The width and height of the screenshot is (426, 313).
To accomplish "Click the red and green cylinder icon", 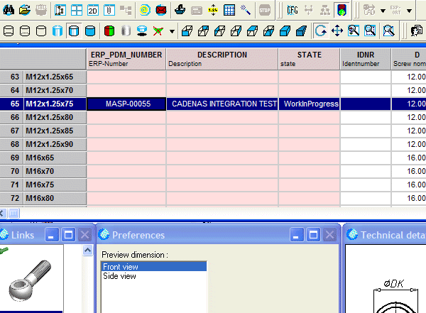I will 109,31.
